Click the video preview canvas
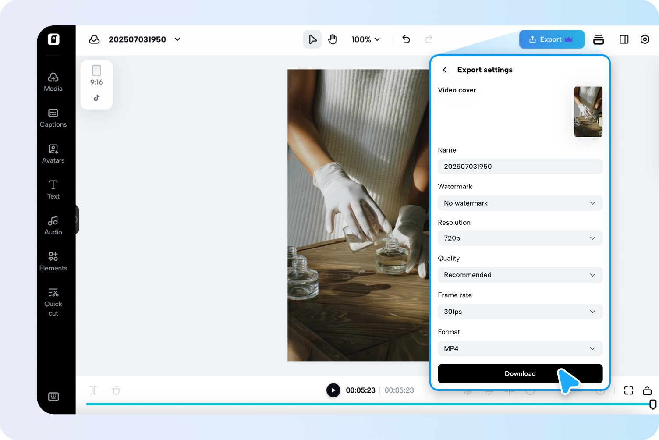 point(358,215)
